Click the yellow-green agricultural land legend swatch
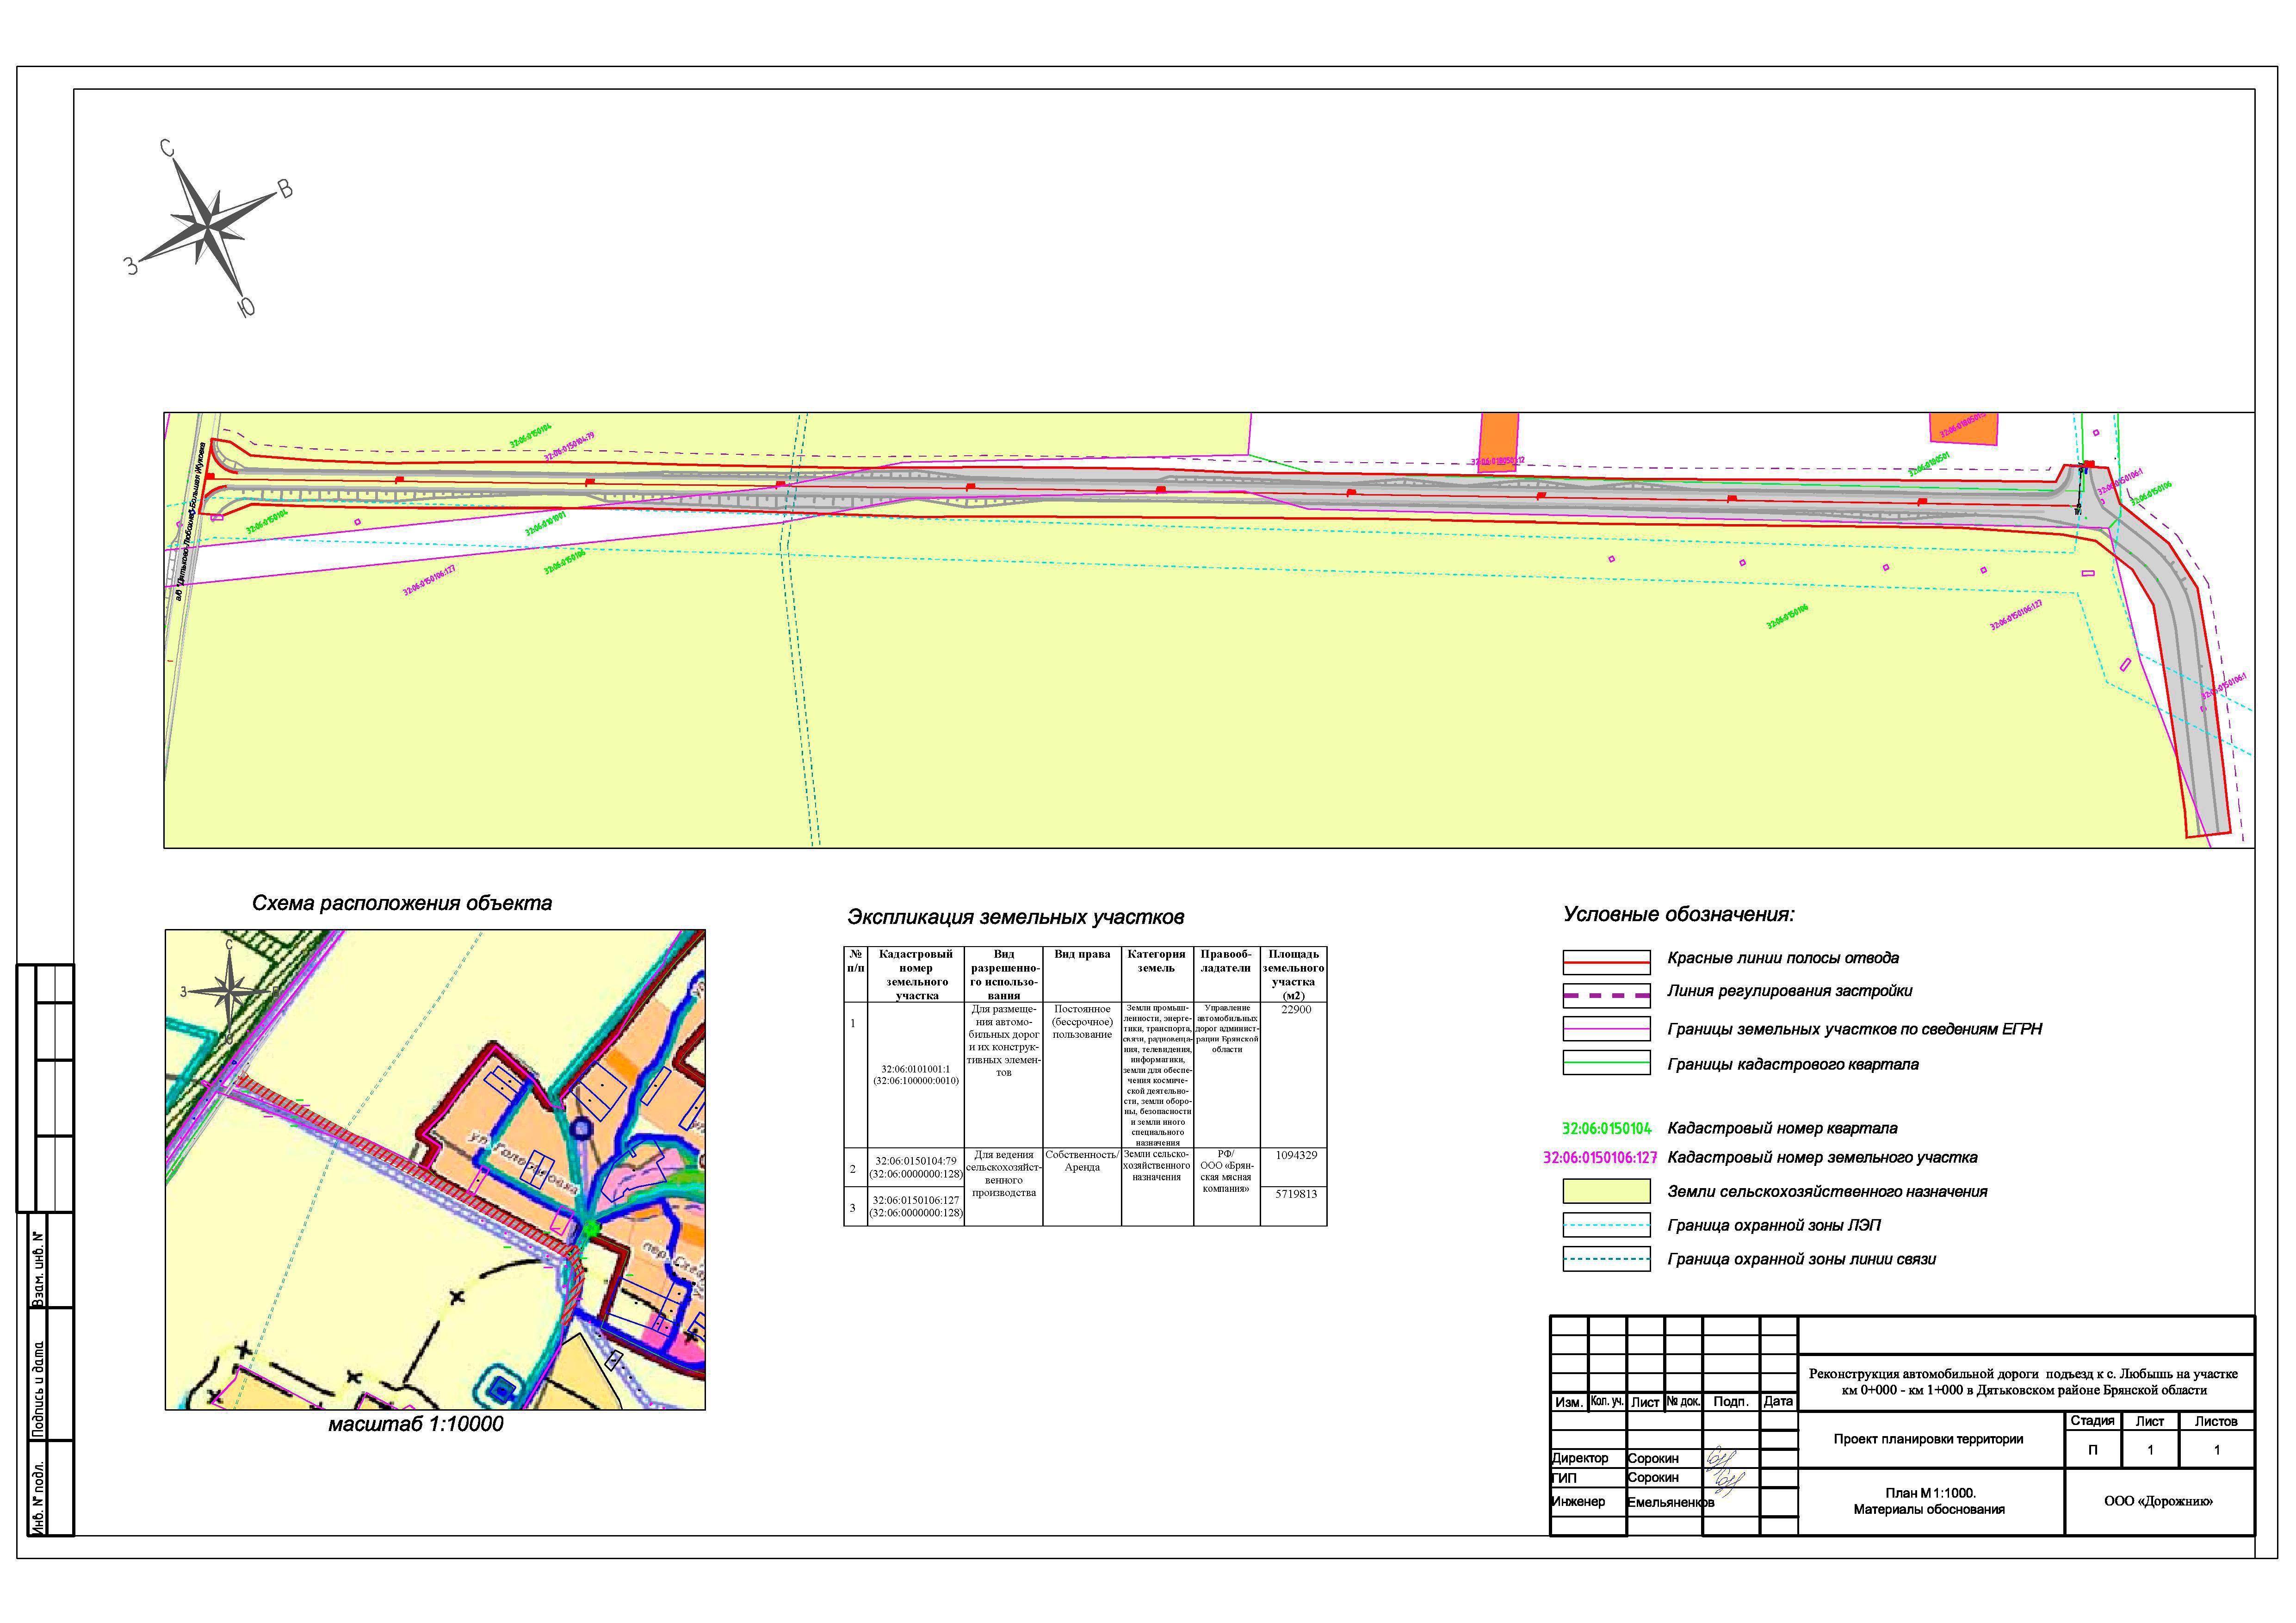2296x1623 pixels. 1606,1191
